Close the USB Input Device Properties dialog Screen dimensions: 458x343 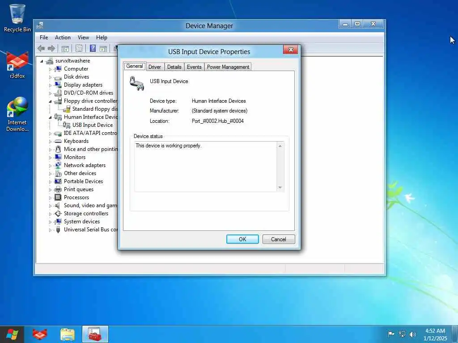point(290,50)
